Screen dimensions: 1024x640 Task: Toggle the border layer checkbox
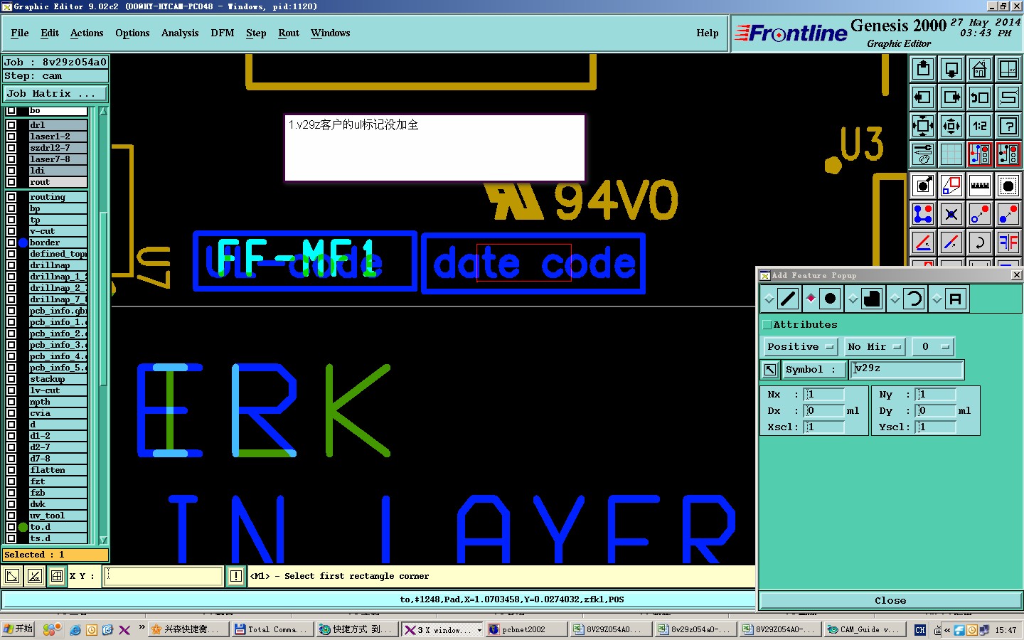pos(11,242)
